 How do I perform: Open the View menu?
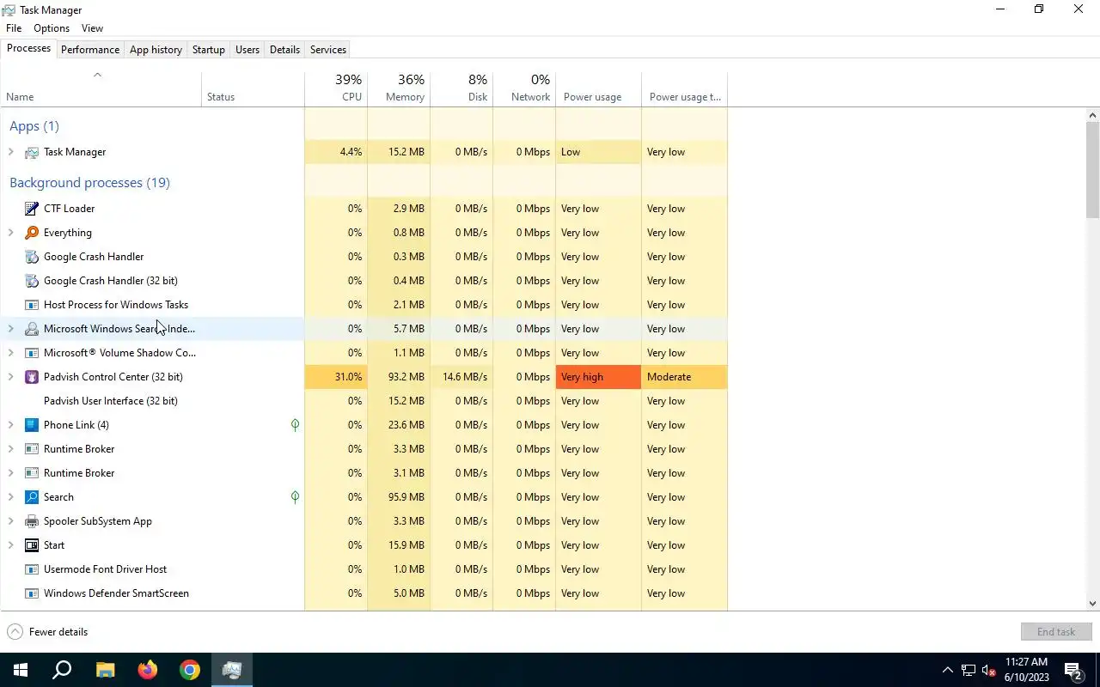92,28
